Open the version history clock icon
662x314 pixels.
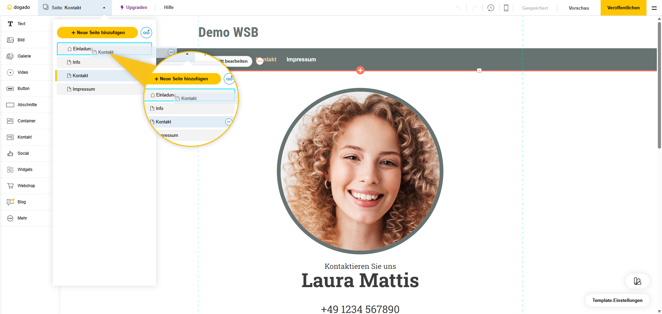coord(491,8)
